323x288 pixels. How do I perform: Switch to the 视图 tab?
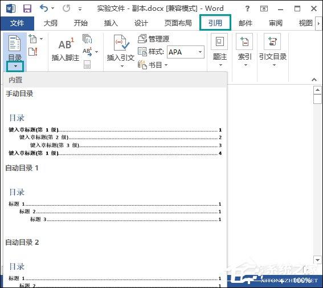click(306, 23)
